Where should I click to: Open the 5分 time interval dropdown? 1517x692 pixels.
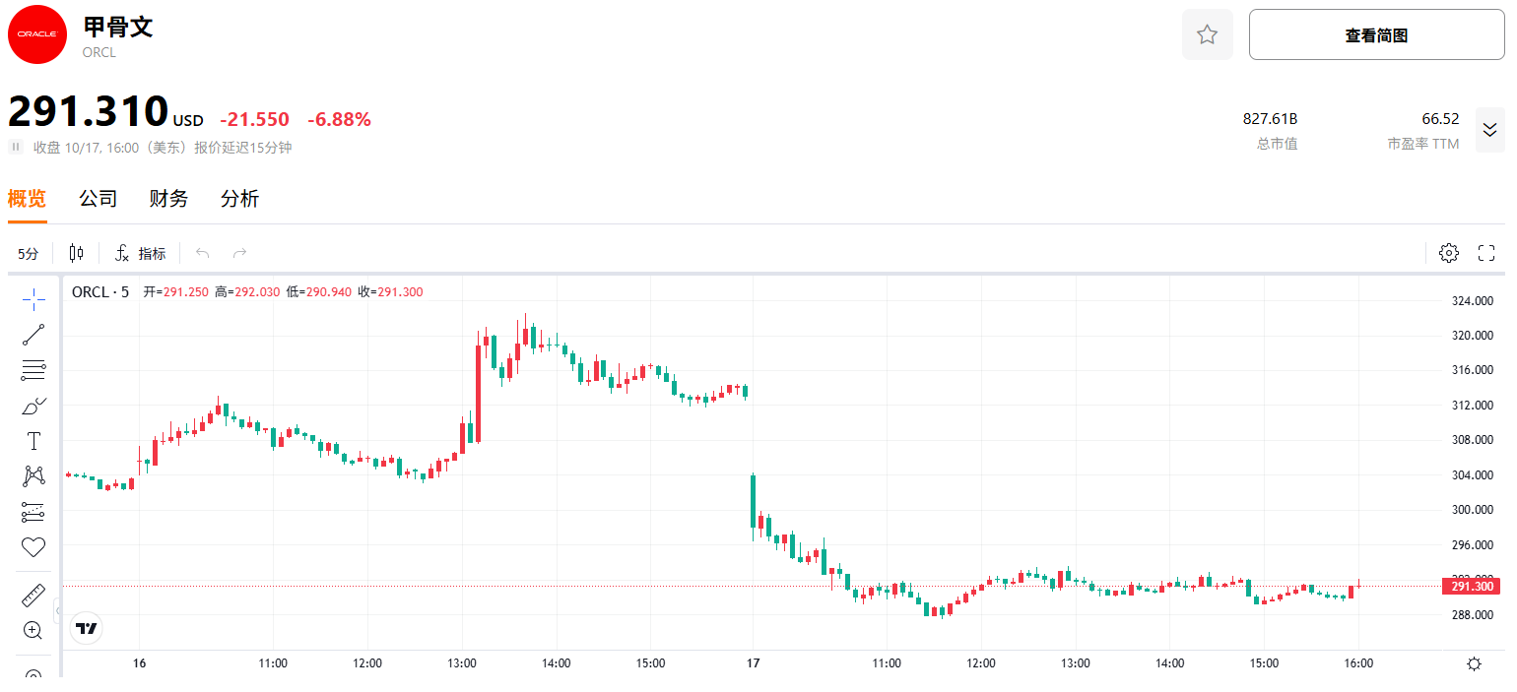(x=29, y=254)
